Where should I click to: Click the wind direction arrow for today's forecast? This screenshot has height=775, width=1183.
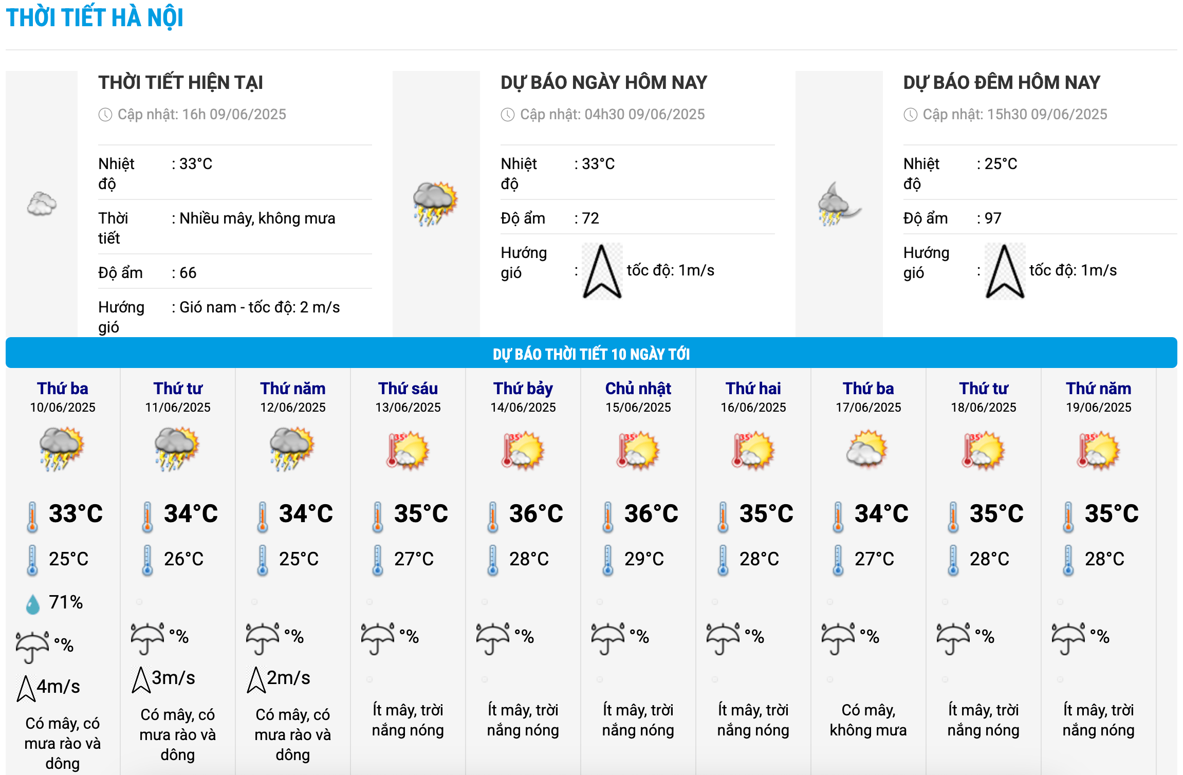(602, 271)
